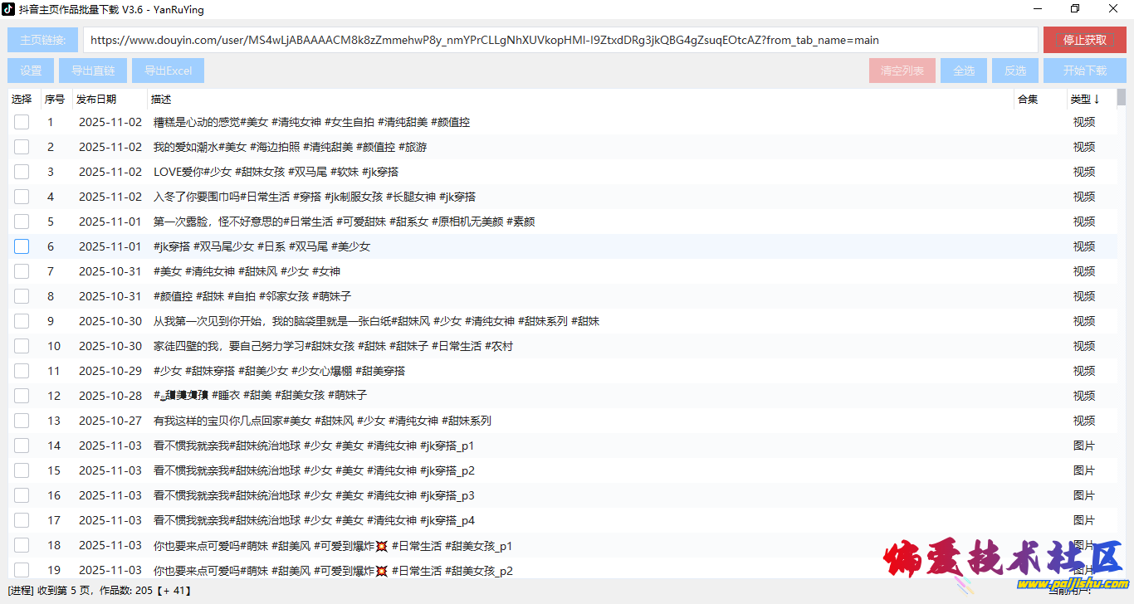Open 设置 settings button
The width and height of the screenshot is (1134, 604).
point(31,71)
